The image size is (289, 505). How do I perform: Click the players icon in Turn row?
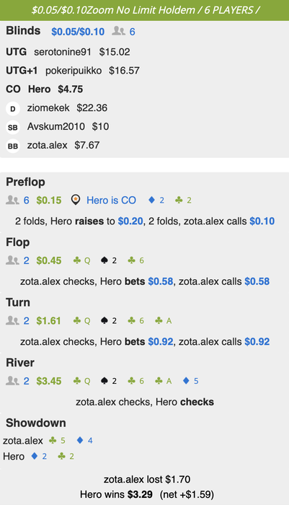[x=12, y=320]
